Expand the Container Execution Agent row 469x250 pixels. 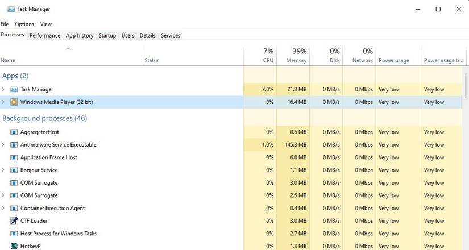(x=3, y=208)
